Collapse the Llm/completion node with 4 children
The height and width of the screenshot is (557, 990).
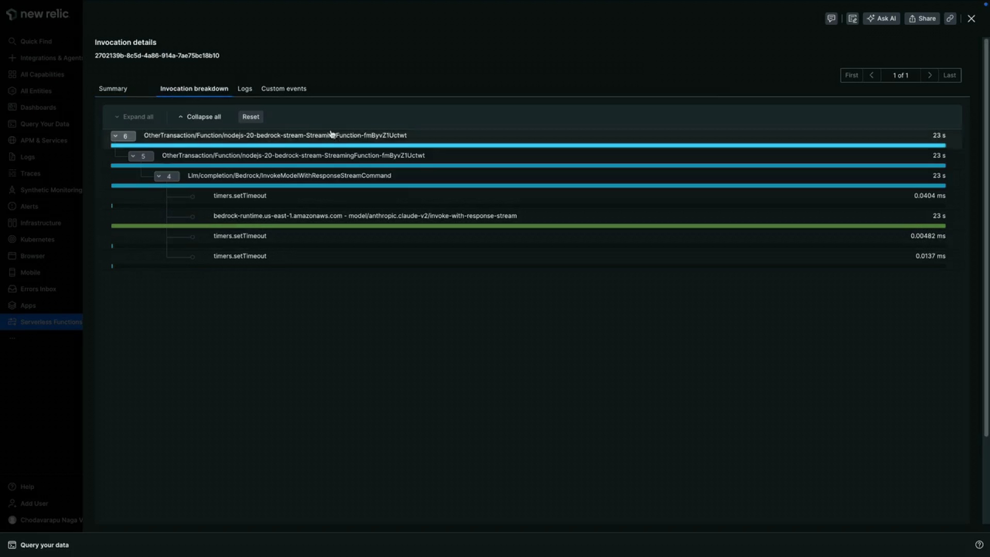click(167, 176)
